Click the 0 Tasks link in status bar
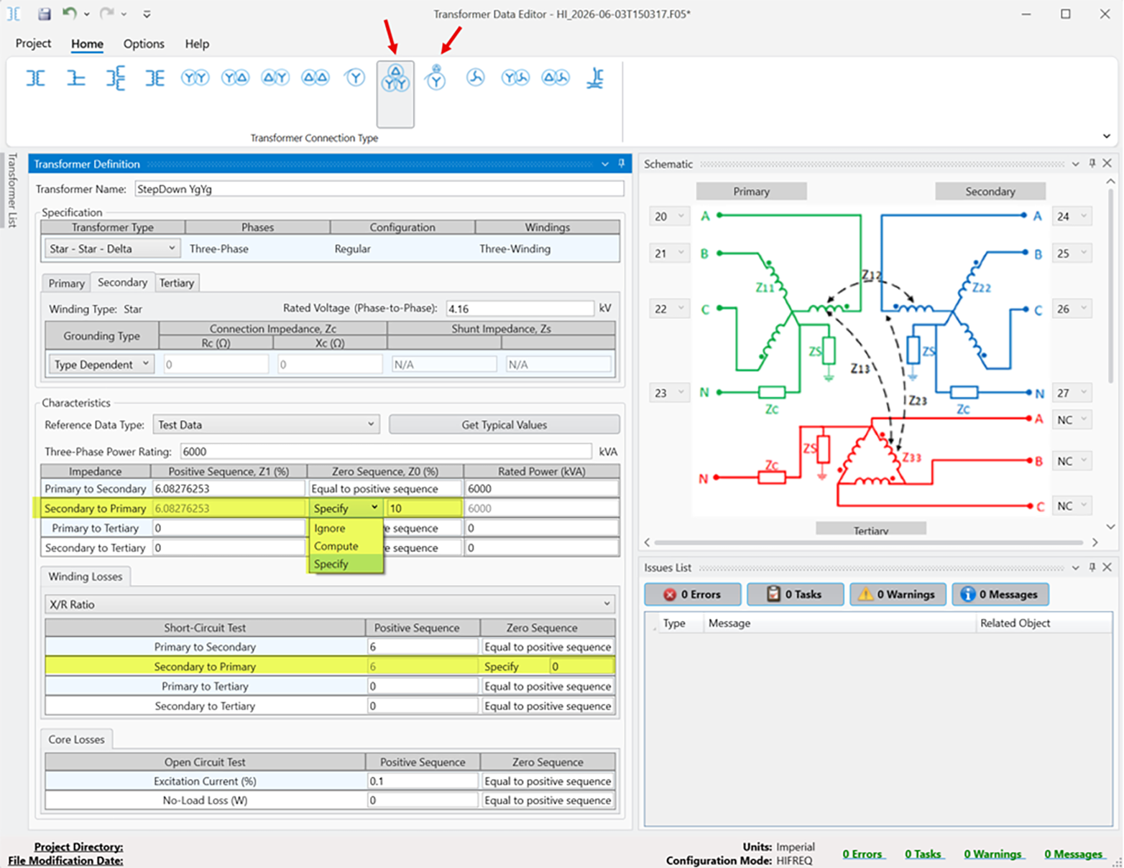This screenshot has width=1124, height=868. 923,854
